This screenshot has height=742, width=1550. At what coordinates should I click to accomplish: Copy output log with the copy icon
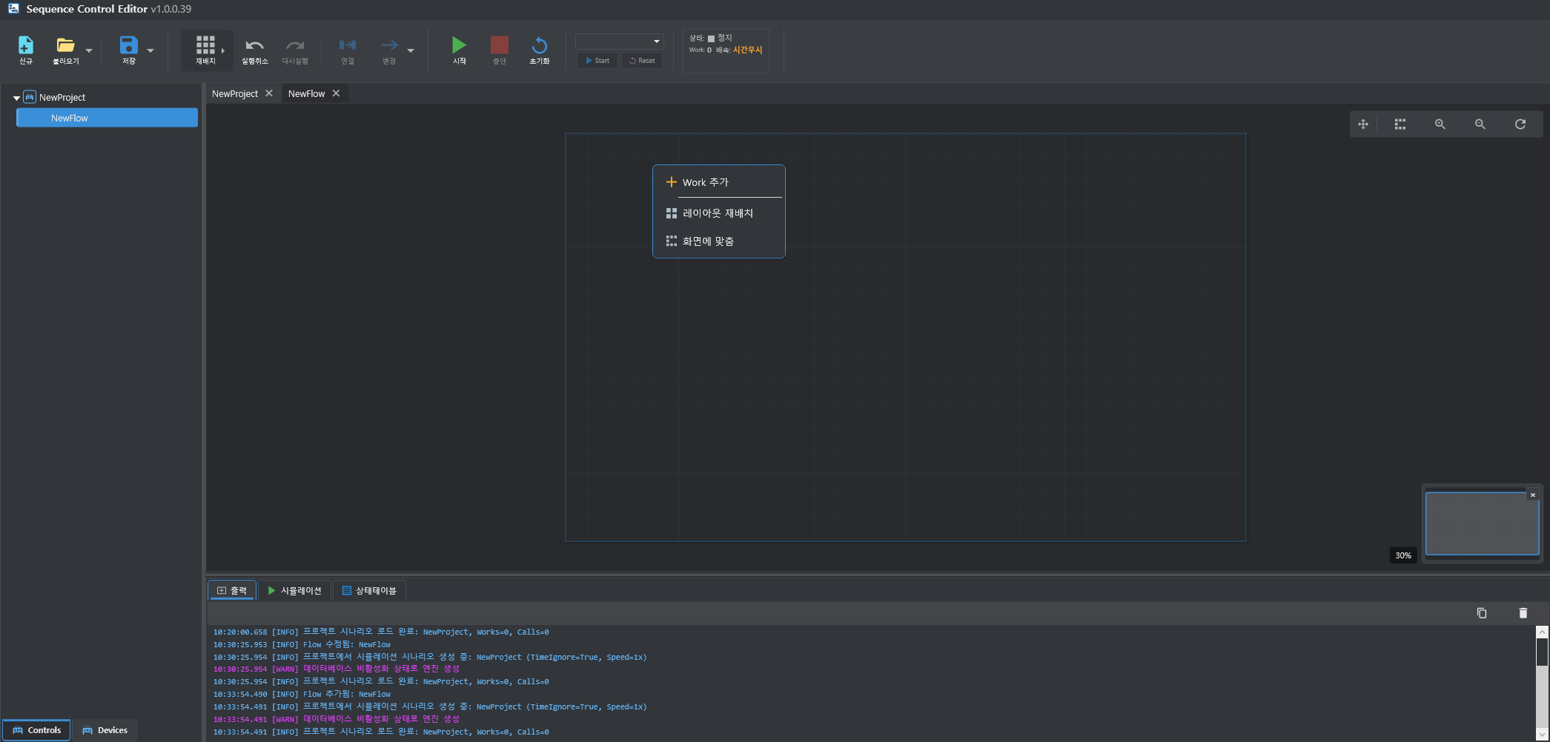1481,613
